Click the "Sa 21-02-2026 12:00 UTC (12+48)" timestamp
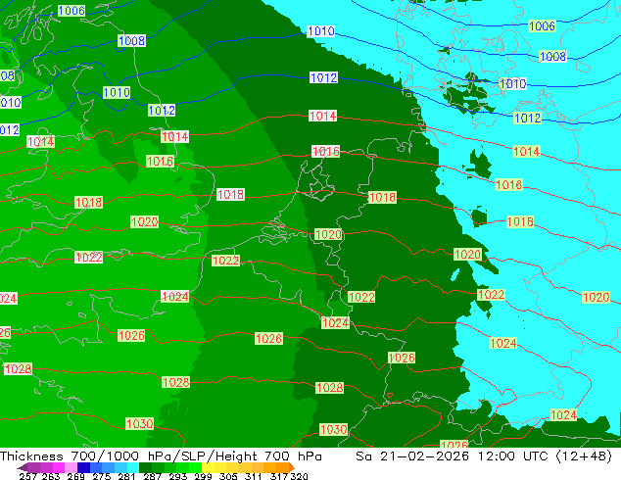 (484, 456)
